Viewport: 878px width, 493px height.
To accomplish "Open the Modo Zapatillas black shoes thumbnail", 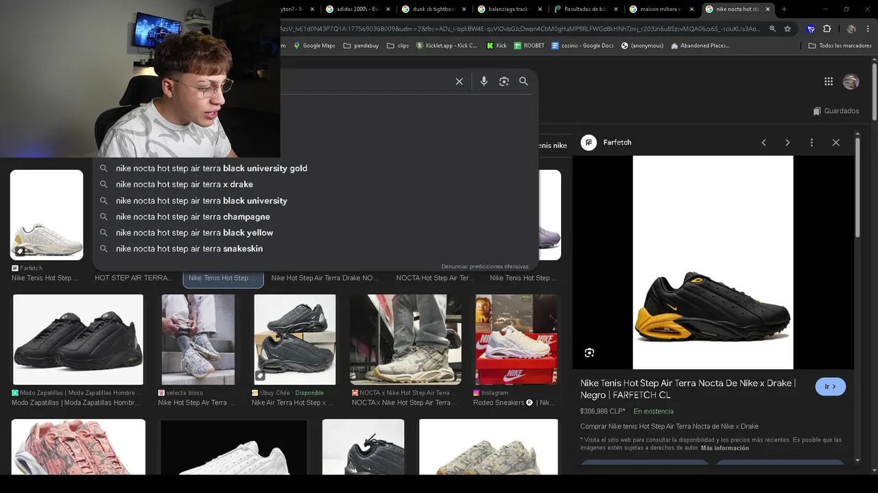I will pos(78,340).
